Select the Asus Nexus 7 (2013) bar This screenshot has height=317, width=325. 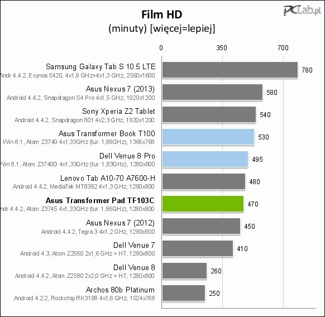pos(212,93)
